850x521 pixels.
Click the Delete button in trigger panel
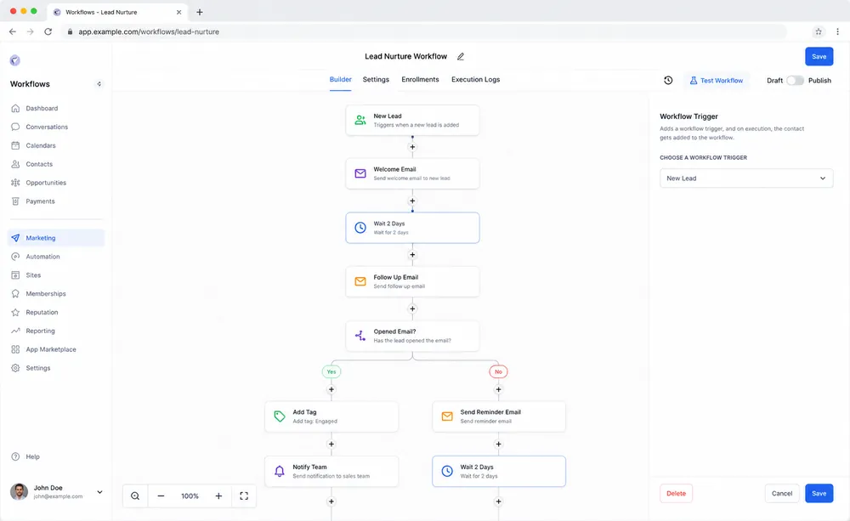(x=676, y=493)
